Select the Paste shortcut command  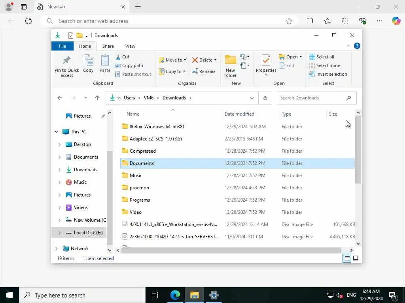click(x=133, y=74)
